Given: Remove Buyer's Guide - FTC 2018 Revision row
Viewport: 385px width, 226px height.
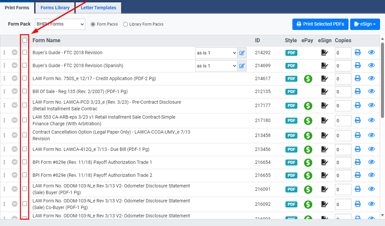Looking at the screenshot, I should click(15, 52).
